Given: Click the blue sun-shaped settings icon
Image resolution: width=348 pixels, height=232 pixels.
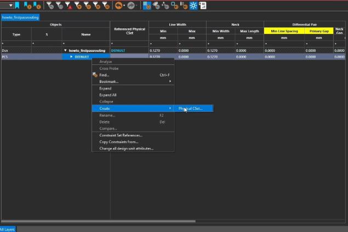Looking at the screenshot, I should (x=193, y=5).
